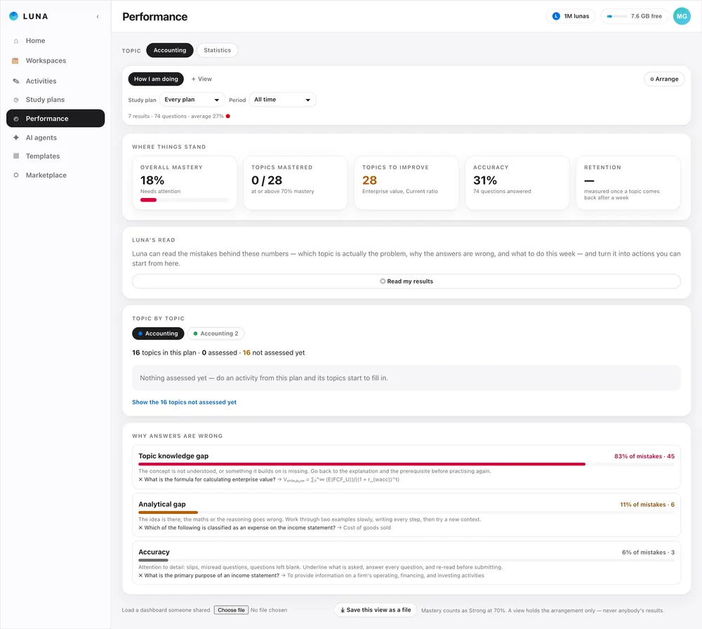Click the Overall Mastery progress bar
Screen dimensions: 702x629
tap(184, 200)
